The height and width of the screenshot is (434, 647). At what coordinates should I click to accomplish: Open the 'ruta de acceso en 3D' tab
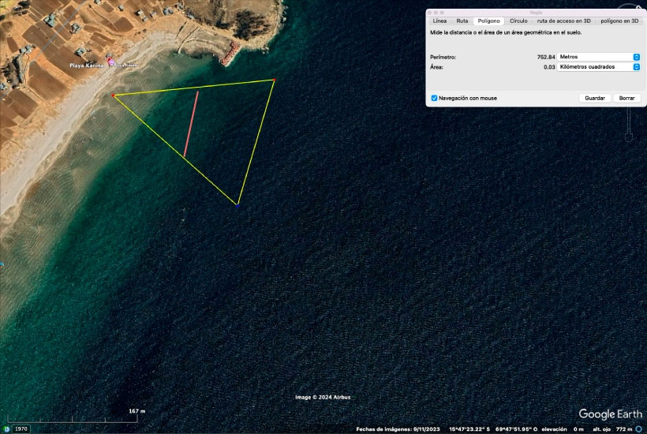[x=563, y=21]
